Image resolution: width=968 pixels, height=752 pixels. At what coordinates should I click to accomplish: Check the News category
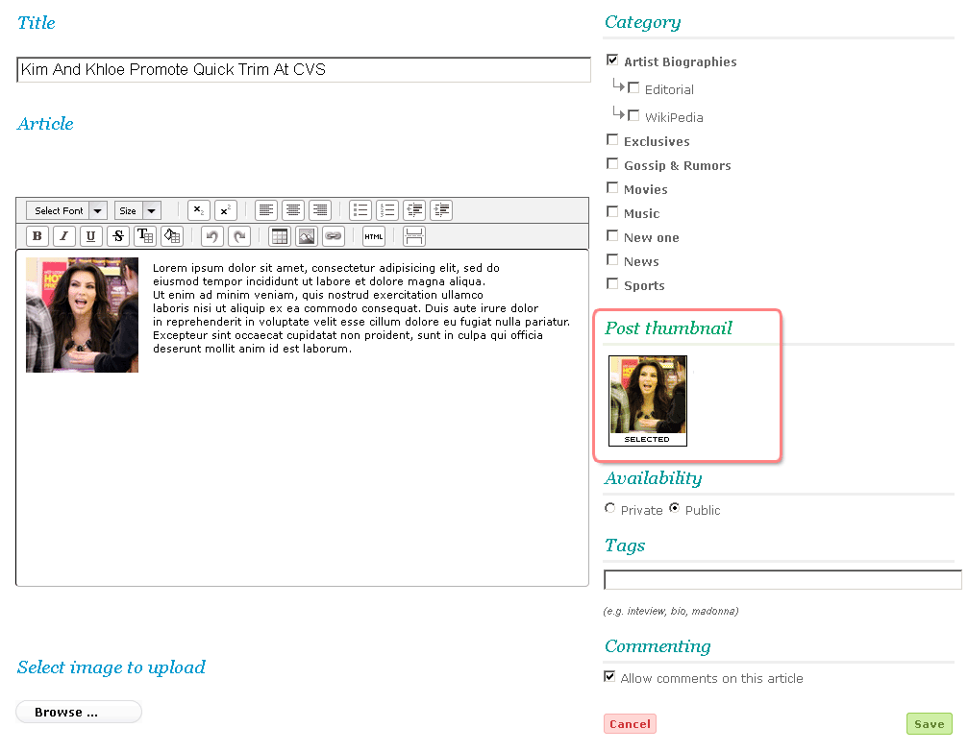point(612,259)
